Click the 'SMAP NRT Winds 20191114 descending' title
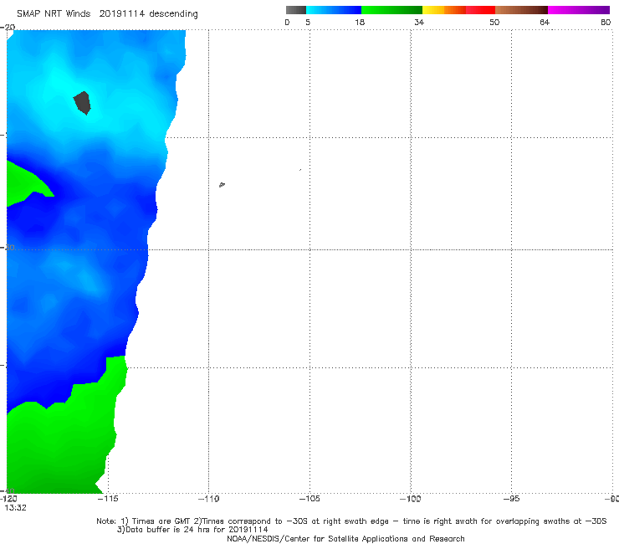 (x=107, y=14)
